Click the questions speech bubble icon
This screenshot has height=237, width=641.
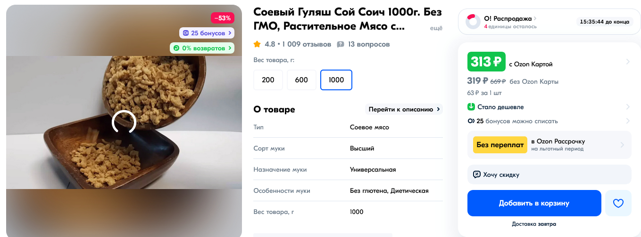[341, 44]
